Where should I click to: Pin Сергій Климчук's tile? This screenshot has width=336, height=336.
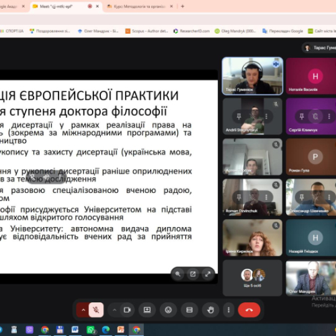[x=302, y=116]
